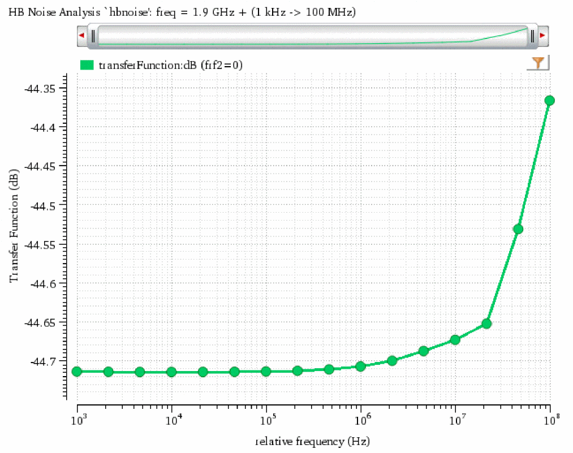Click the data marker near -44.65 dB
The height and width of the screenshot is (453, 573).
(486, 323)
